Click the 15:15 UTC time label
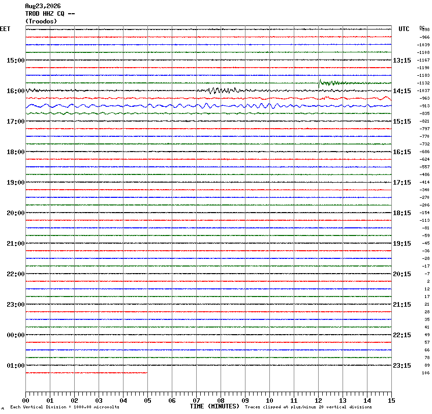 click(402, 122)
